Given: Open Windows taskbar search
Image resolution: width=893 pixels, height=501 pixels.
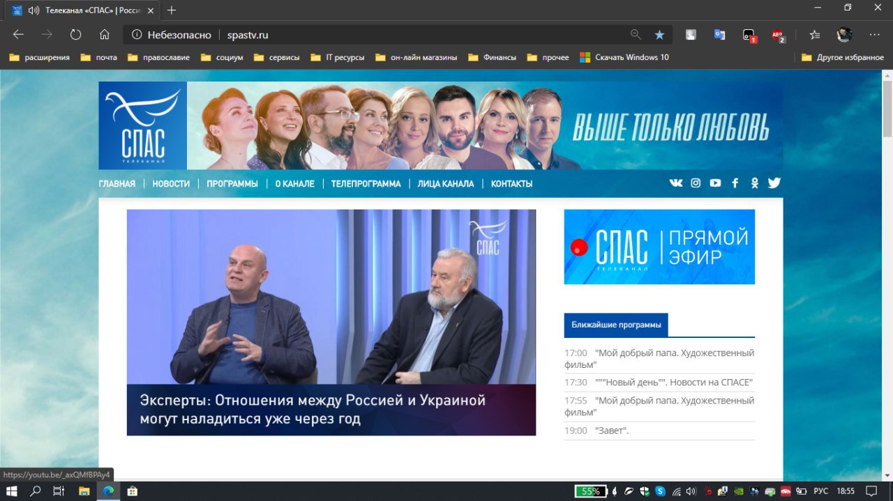Looking at the screenshot, I should [35, 491].
